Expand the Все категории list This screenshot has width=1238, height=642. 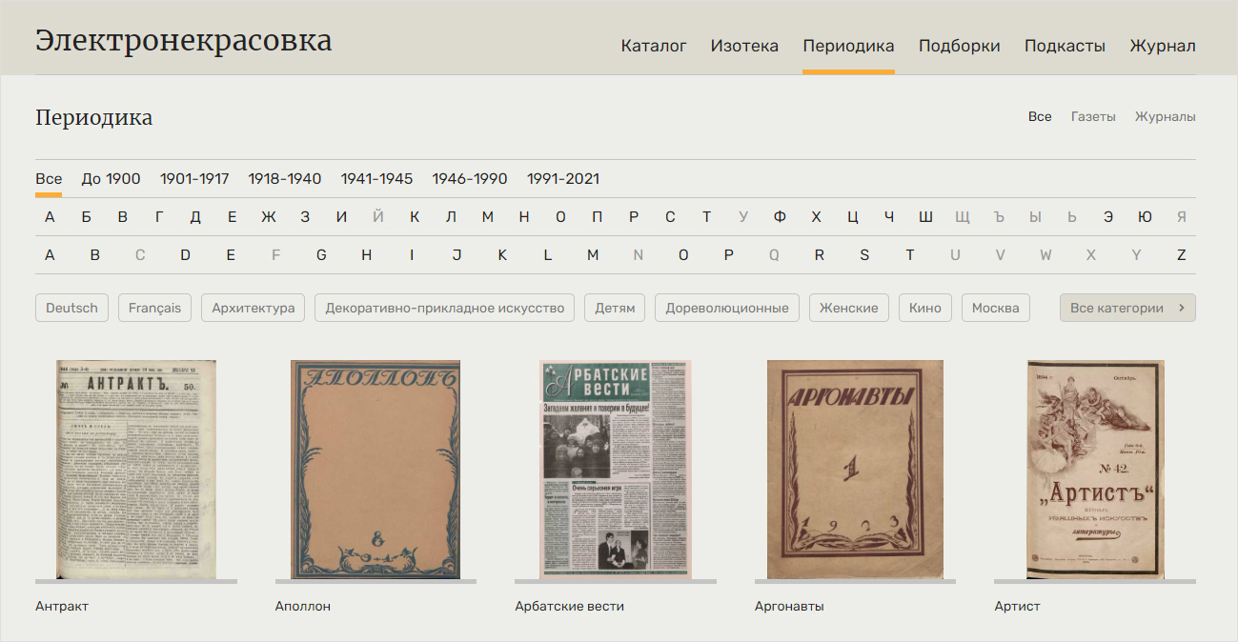[1126, 308]
